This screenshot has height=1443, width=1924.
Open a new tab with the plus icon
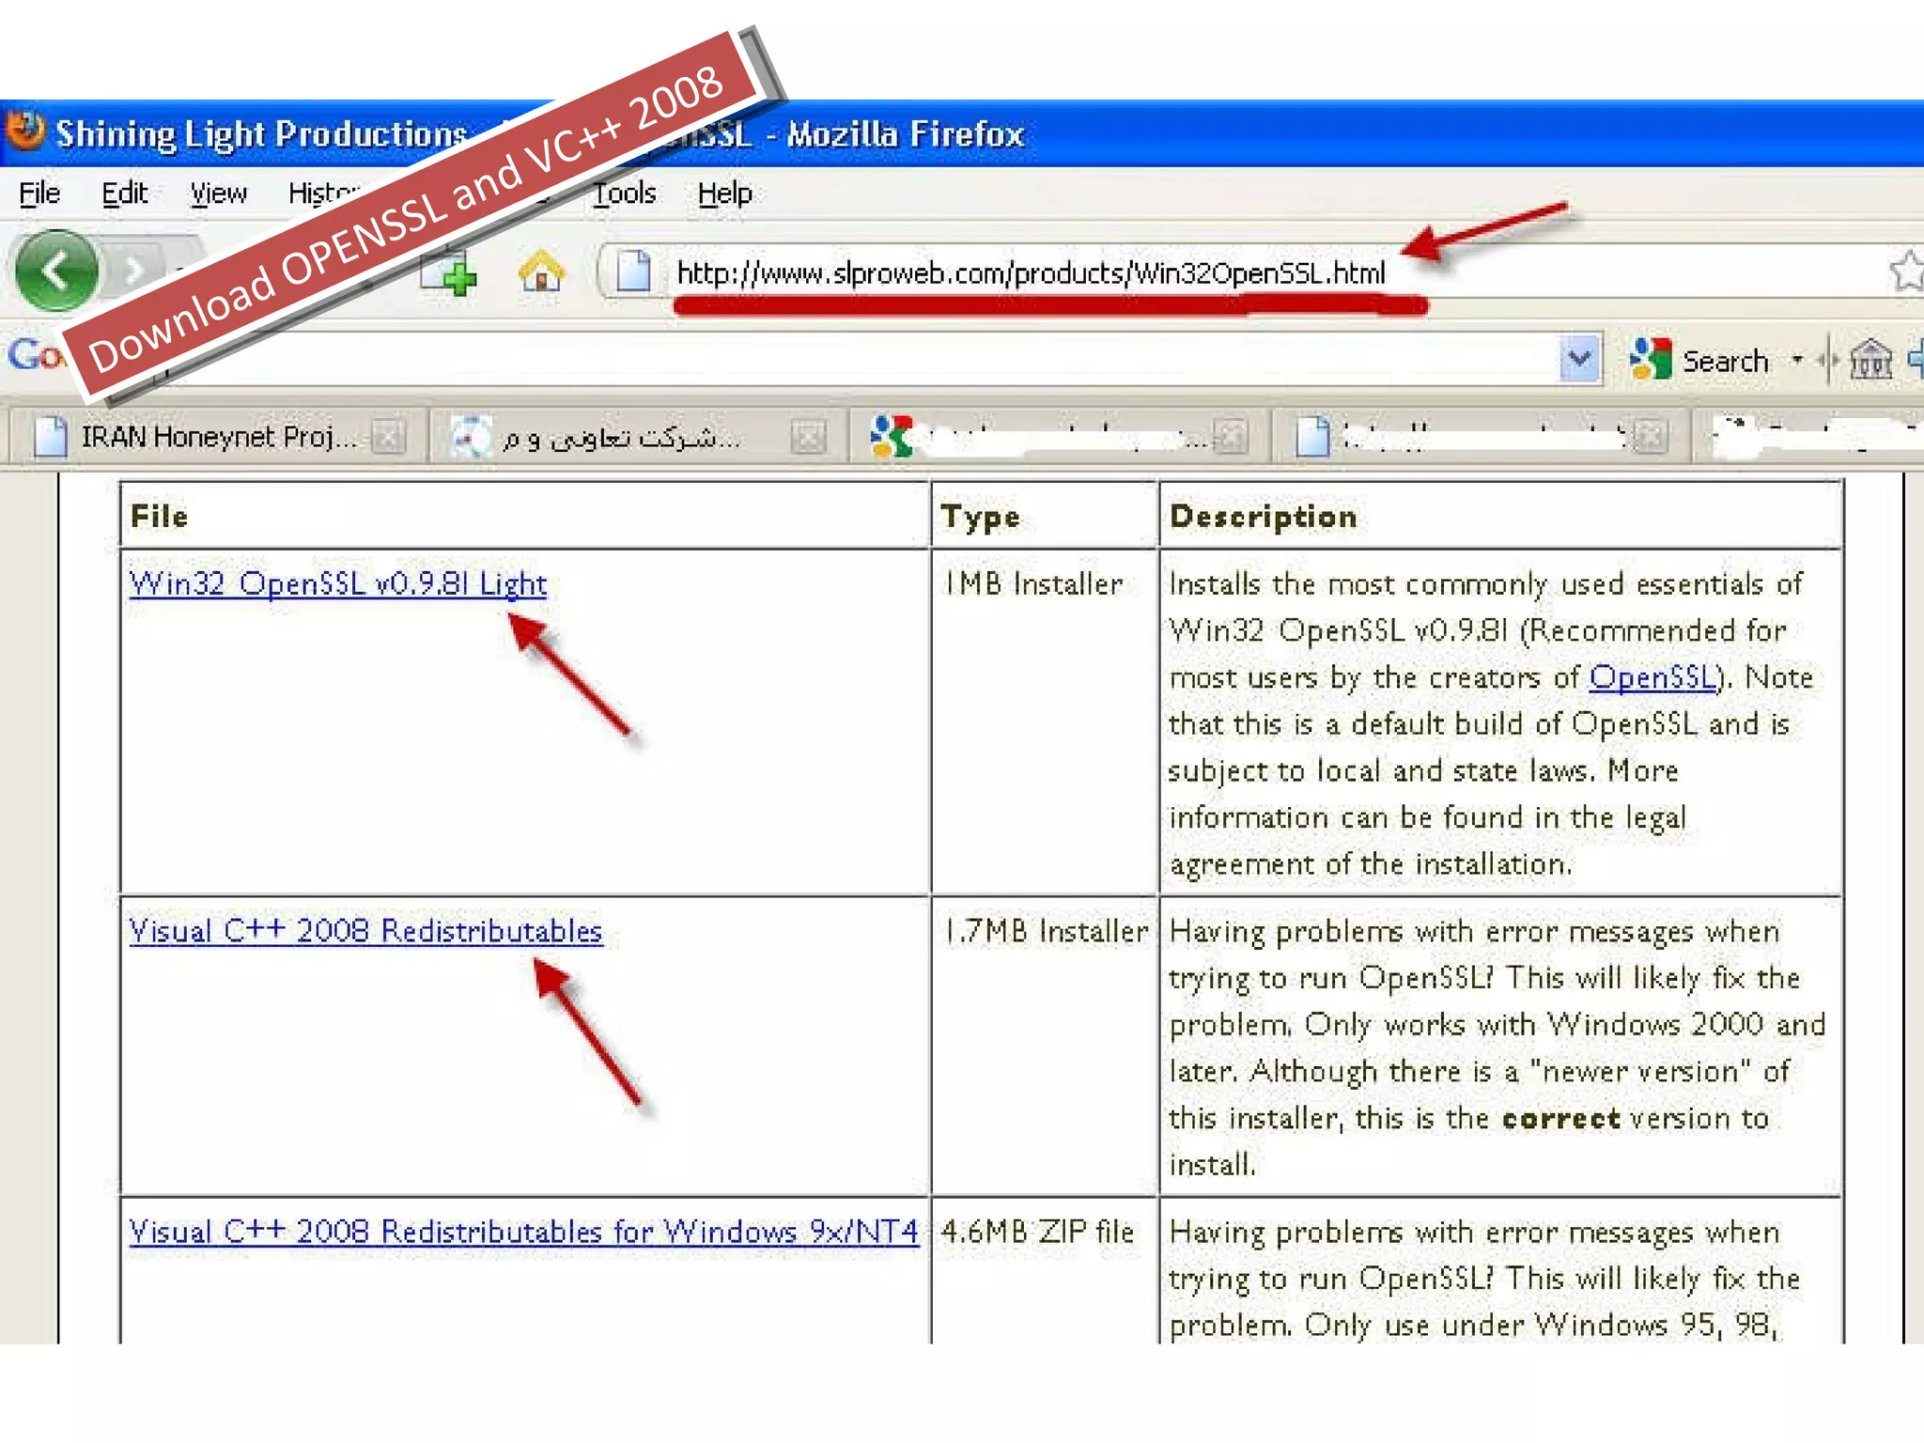click(448, 274)
